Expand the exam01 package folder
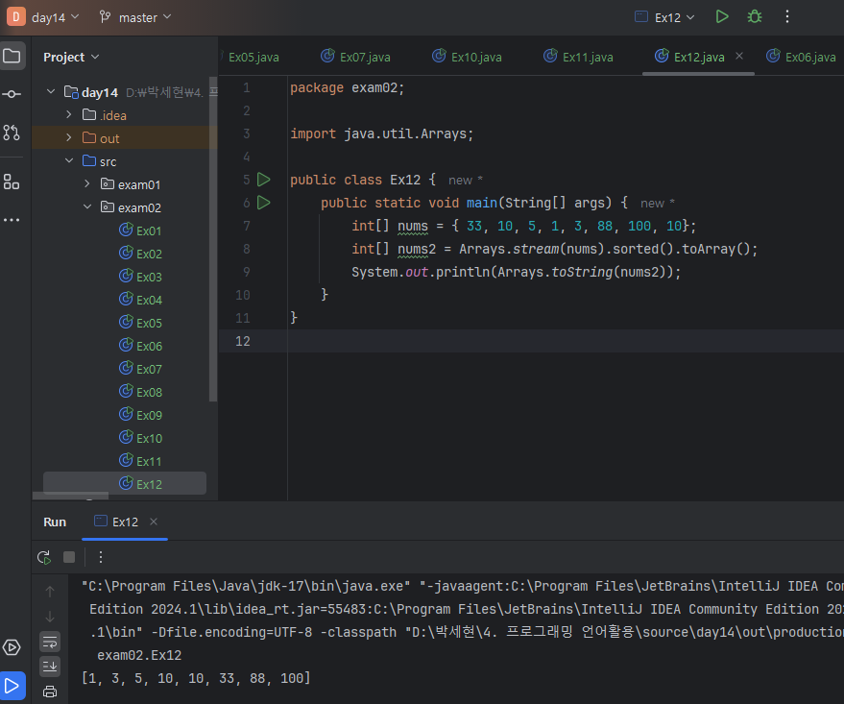 (86, 184)
